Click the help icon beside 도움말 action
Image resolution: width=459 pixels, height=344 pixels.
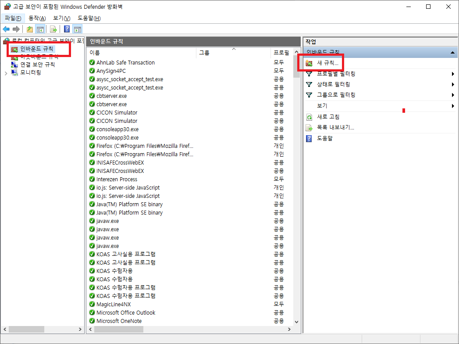[x=309, y=138]
